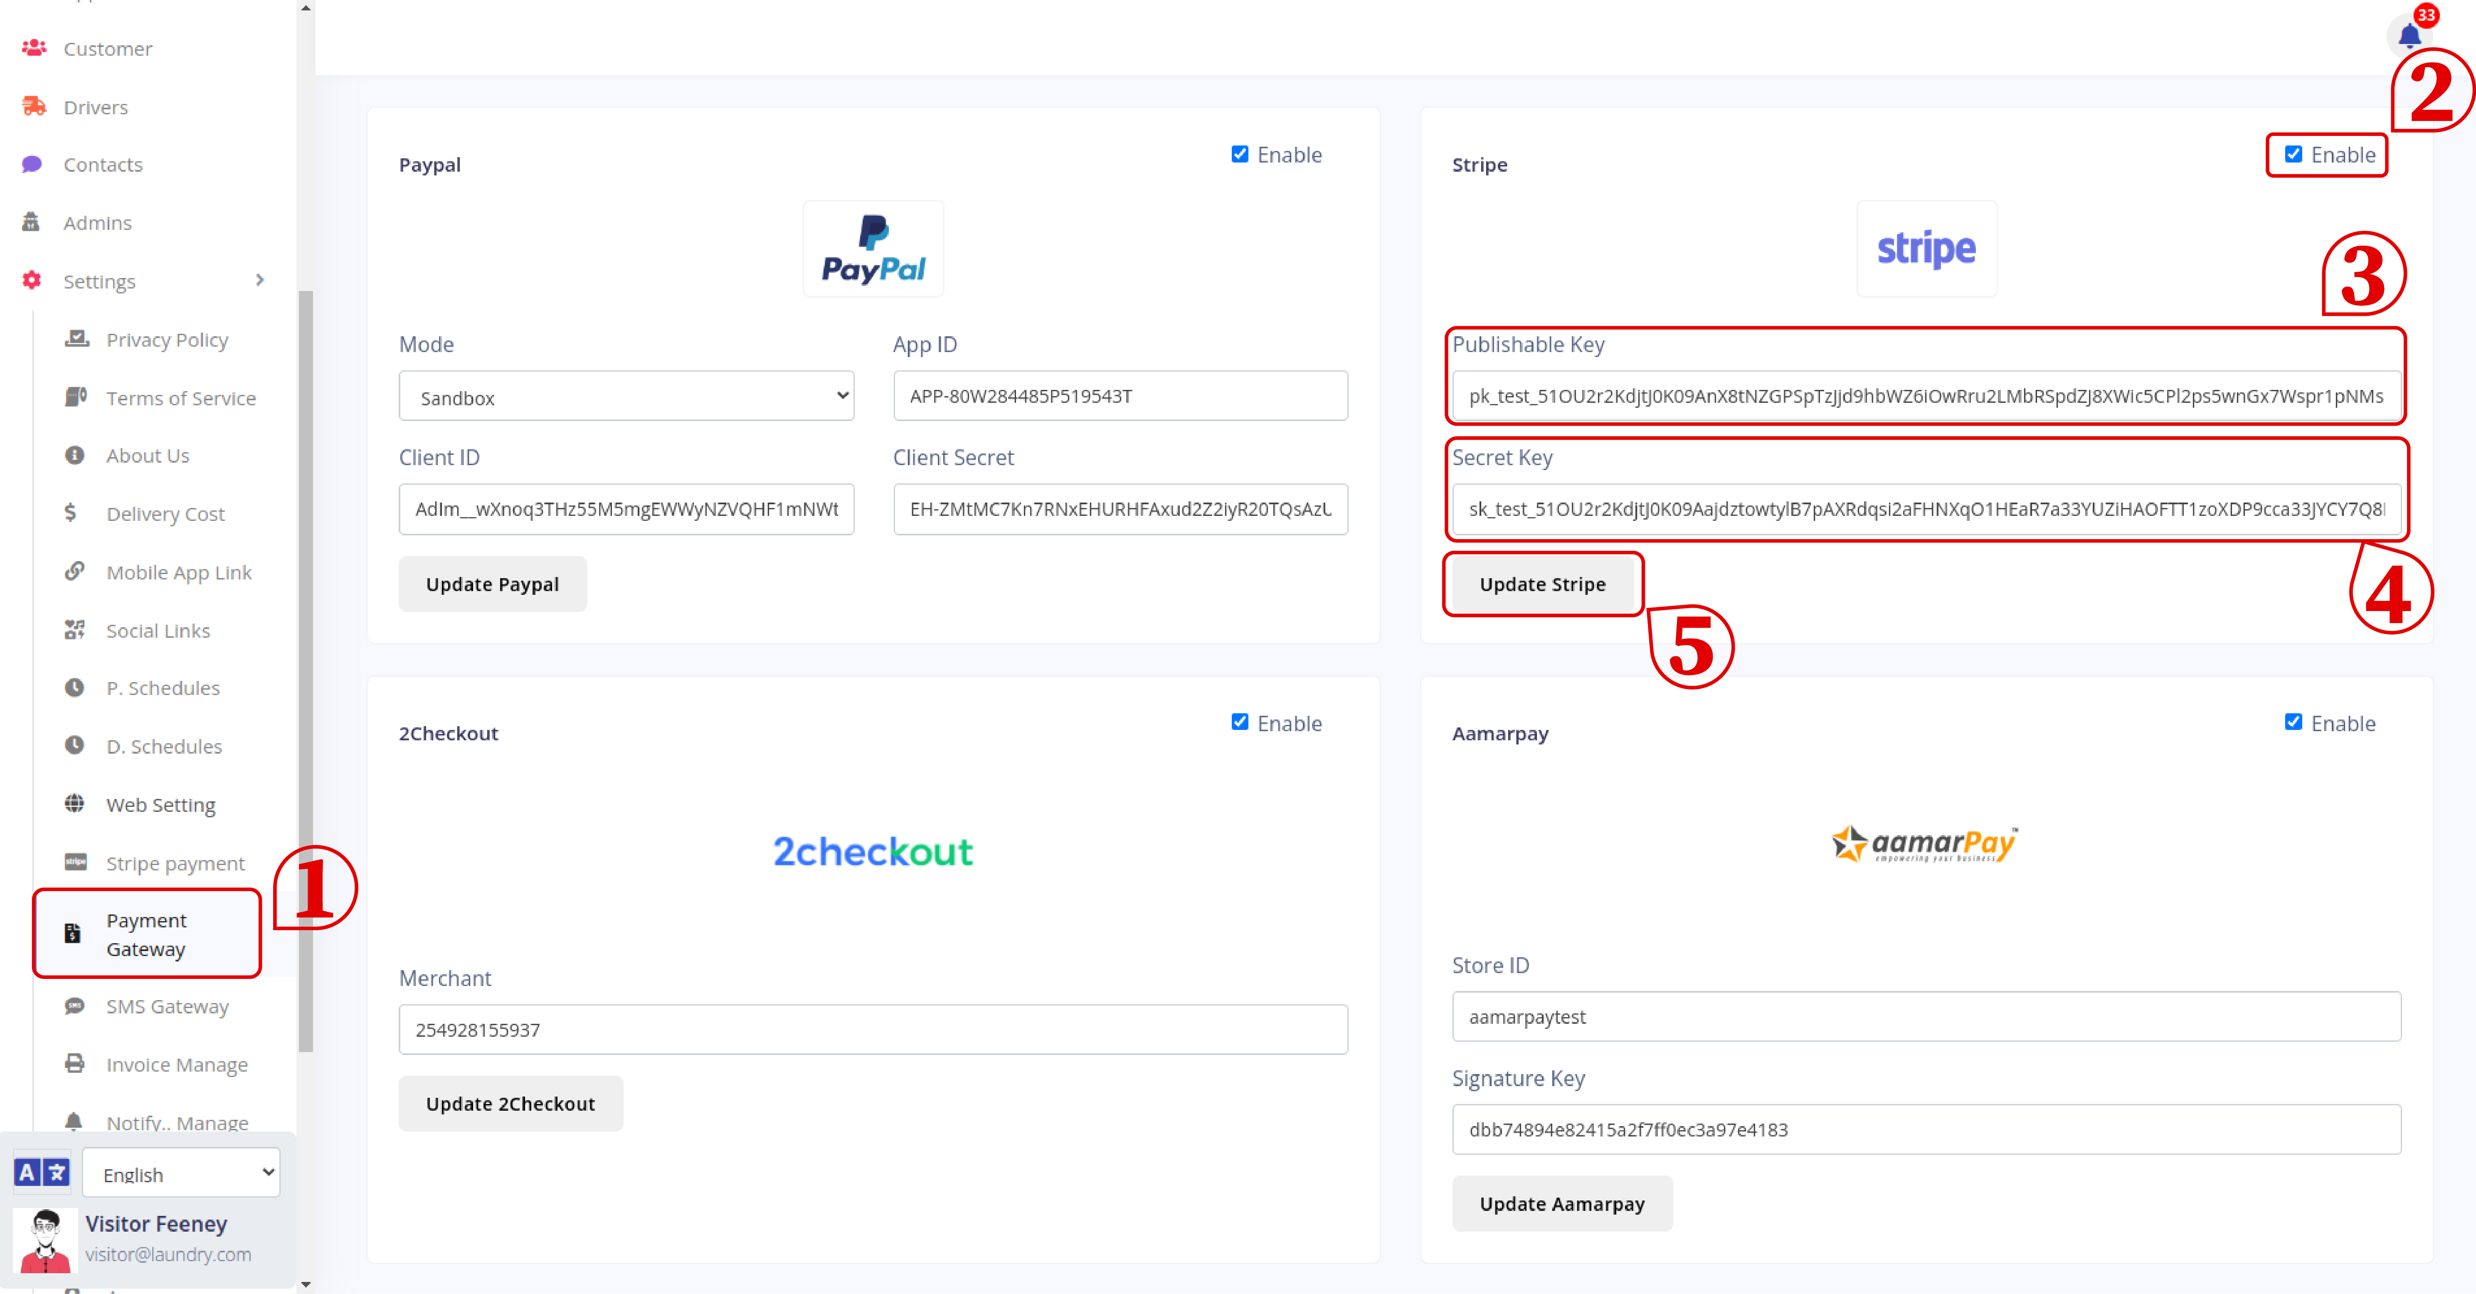Click the Social Links icon

[74, 630]
